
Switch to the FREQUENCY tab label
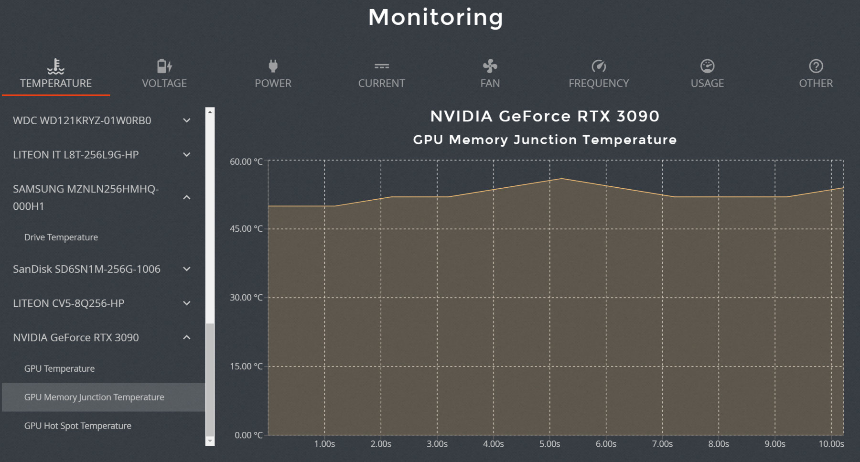coord(599,83)
